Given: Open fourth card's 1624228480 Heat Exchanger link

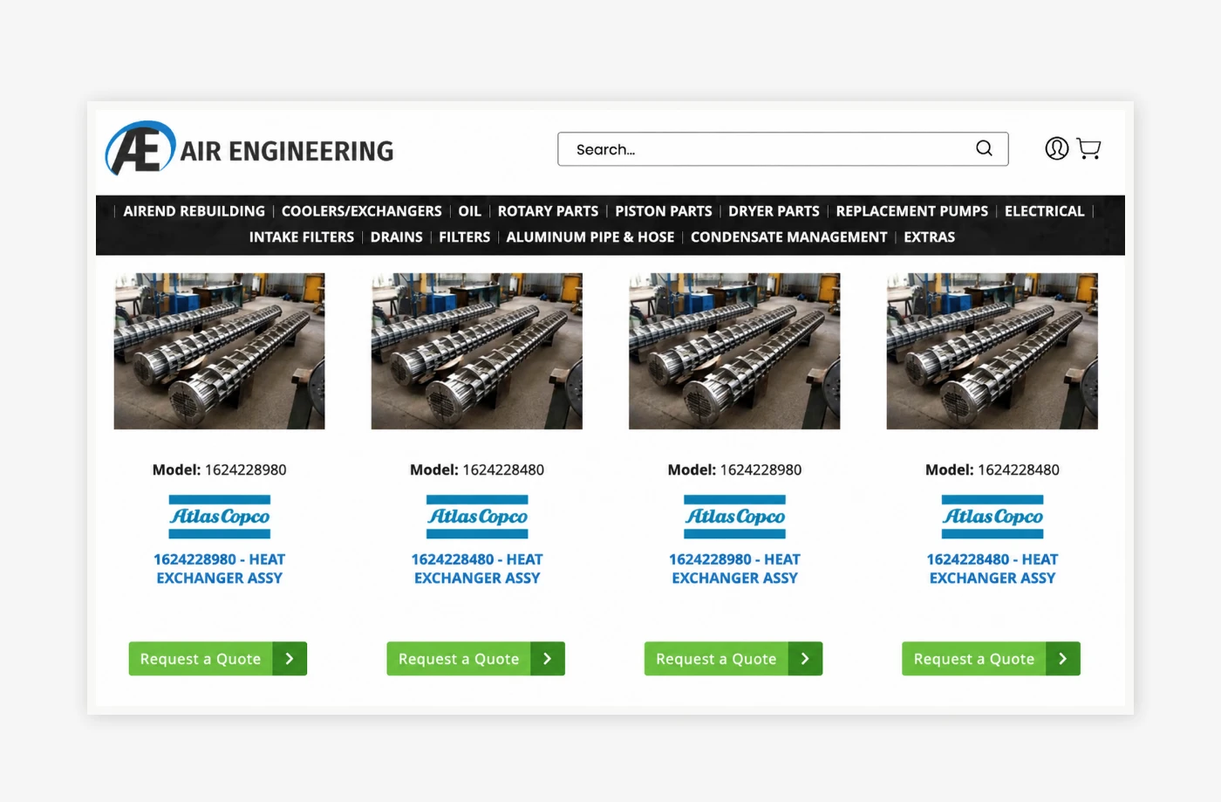Looking at the screenshot, I should [x=992, y=569].
